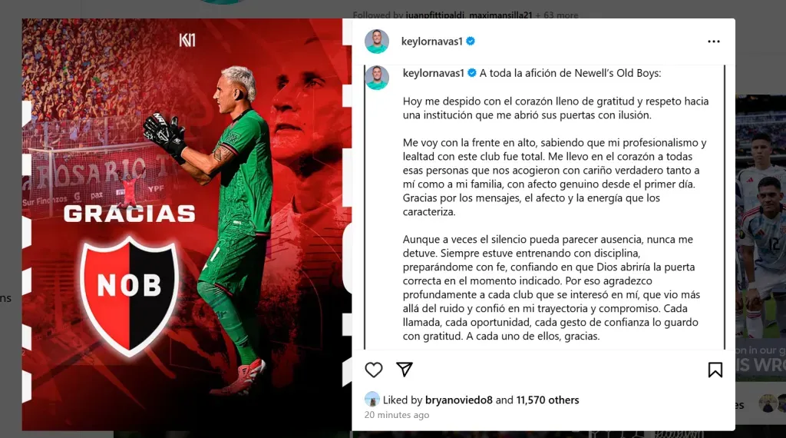This screenshot has height=438, width=786.
Task: Open keylornavas1 username in post header
Action: tap(431, 41)
